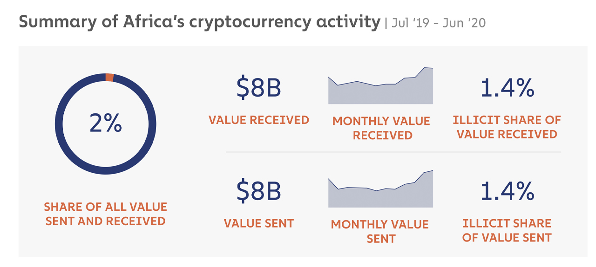Click the "Summary of Africa's cryptocurrency activity" title

pos(199,22)
